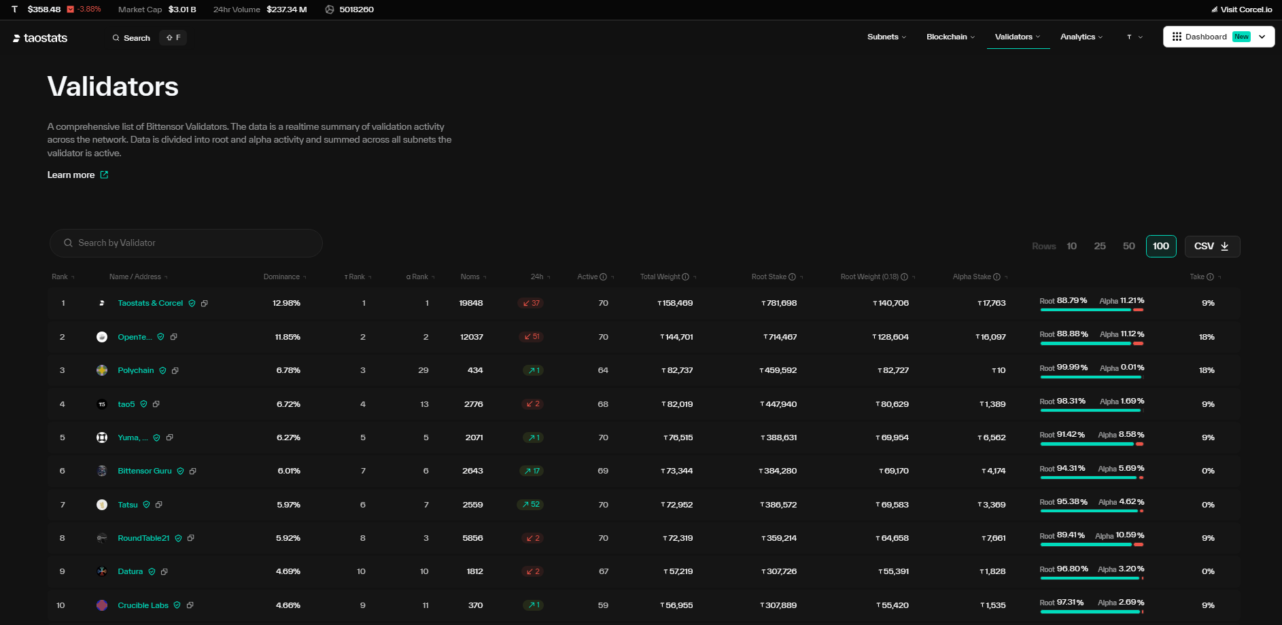Image resolution: width=1282 pixels, height=625 pixels.
Task: Set rows per page to 50
Action: (x=1128, y=247)
